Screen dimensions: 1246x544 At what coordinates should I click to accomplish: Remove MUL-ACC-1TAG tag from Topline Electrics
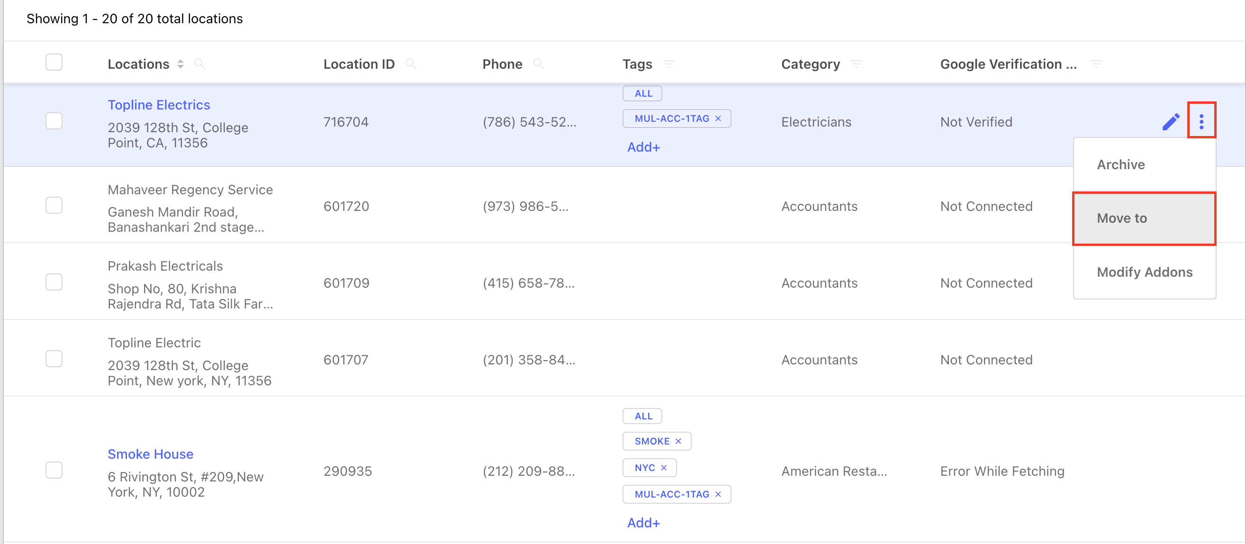718,118
